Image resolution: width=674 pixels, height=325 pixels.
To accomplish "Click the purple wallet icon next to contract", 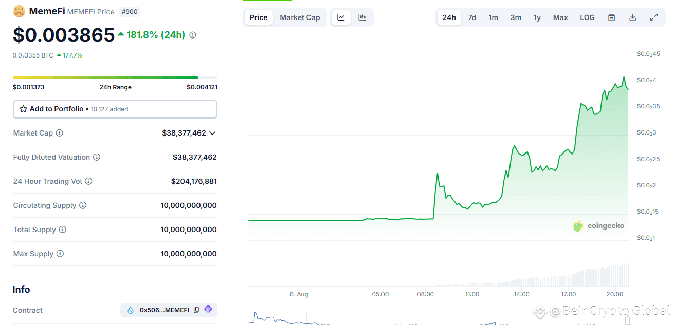I will [x=208, y=310].
